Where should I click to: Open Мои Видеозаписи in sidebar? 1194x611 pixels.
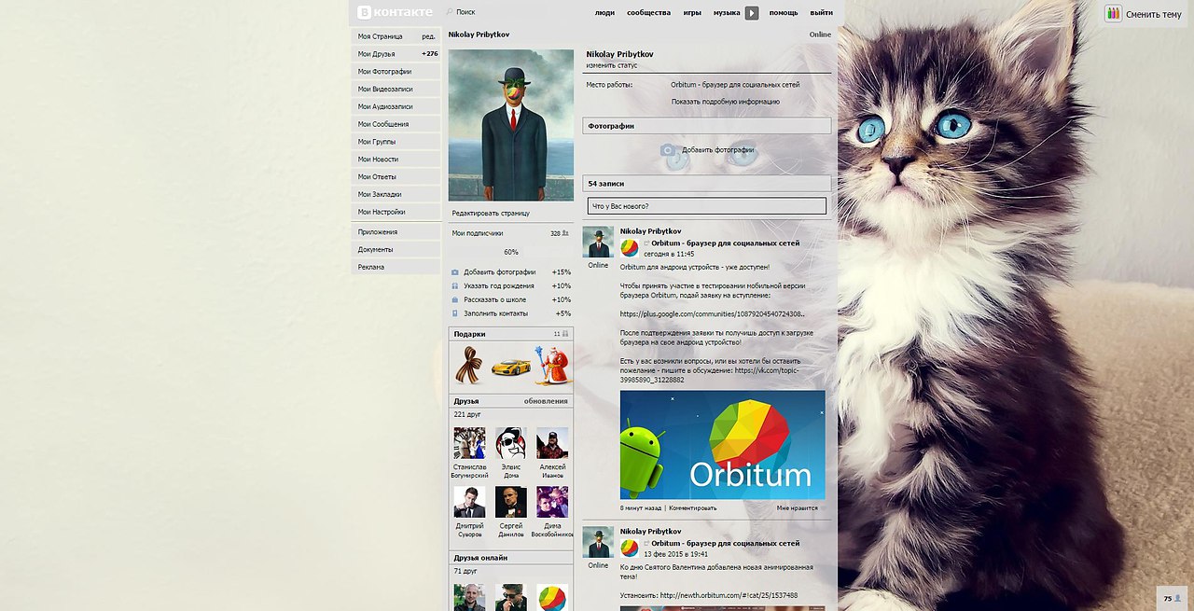396,90
